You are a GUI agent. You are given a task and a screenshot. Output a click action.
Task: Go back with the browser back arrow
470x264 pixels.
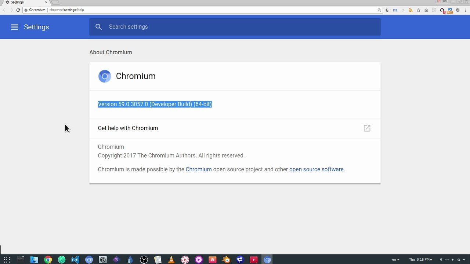point(4,10)
